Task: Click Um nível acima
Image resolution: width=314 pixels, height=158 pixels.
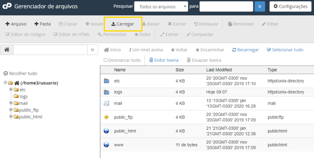Action: (x=146, y=50)
